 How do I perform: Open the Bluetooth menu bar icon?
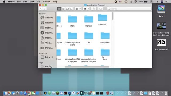(x=131, y=2)
